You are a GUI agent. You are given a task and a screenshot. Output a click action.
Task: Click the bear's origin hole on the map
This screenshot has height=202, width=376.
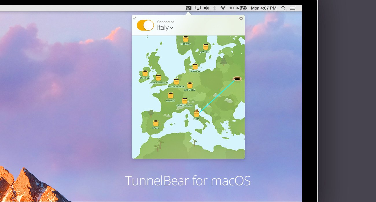237,78
